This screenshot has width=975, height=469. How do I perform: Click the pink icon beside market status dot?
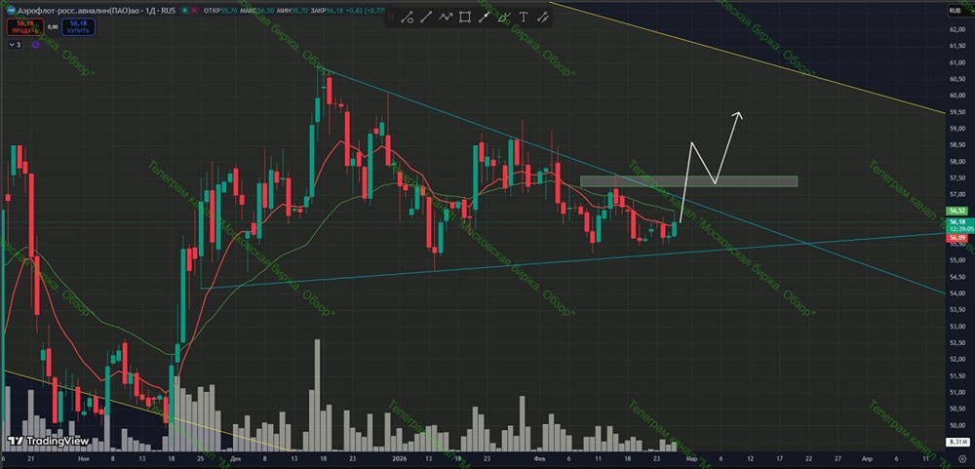tap(194, 11)
